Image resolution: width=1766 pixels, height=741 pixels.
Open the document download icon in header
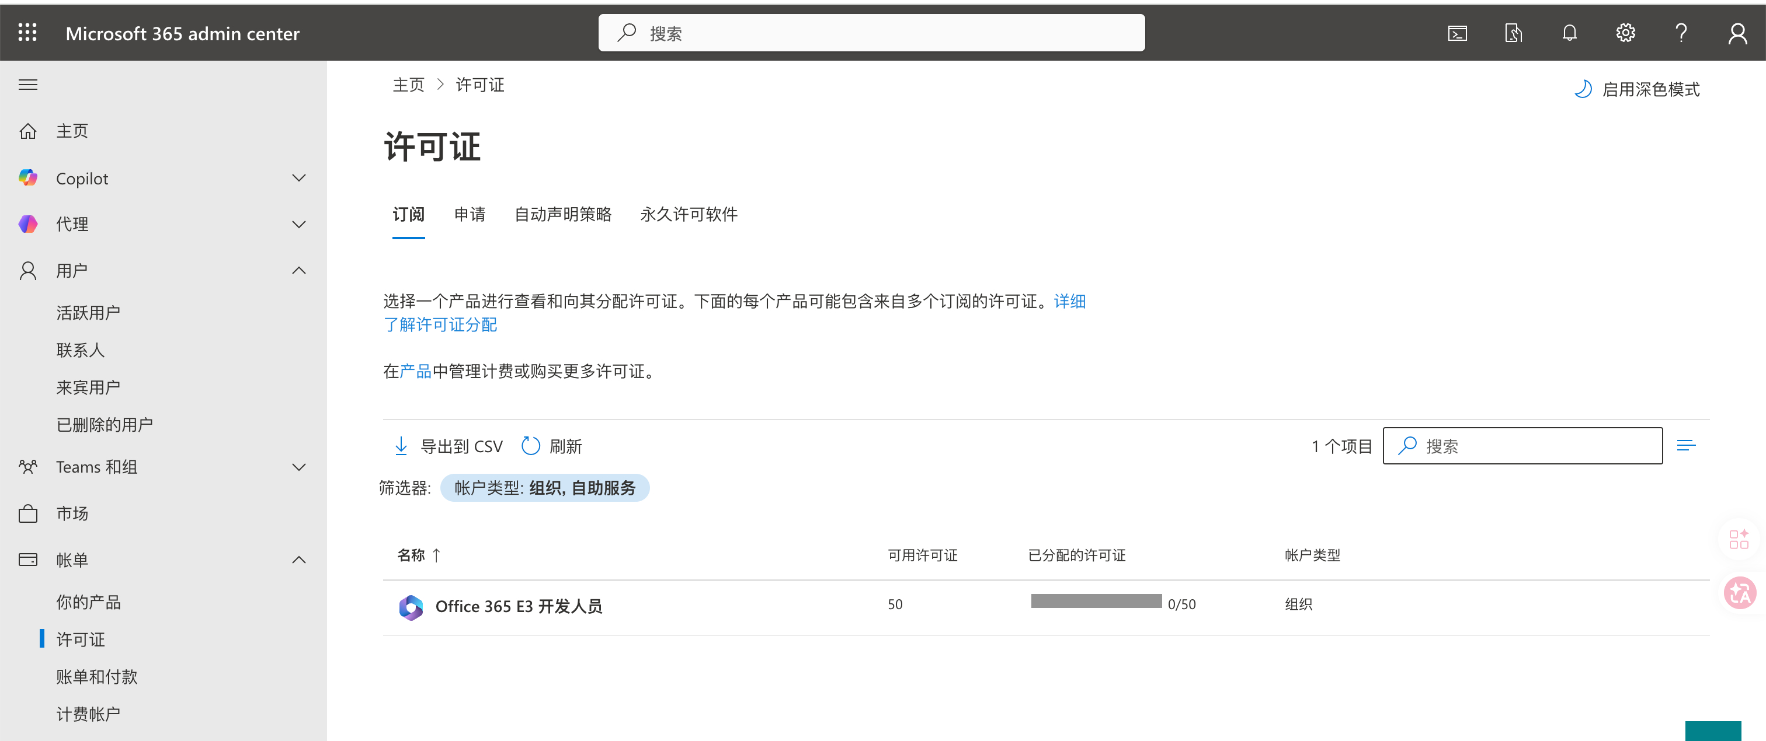(1514, 33)
